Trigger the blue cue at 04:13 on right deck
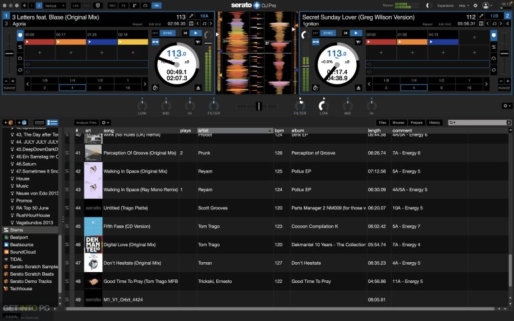This screenshot has height=321, width=514. [444, 42]
